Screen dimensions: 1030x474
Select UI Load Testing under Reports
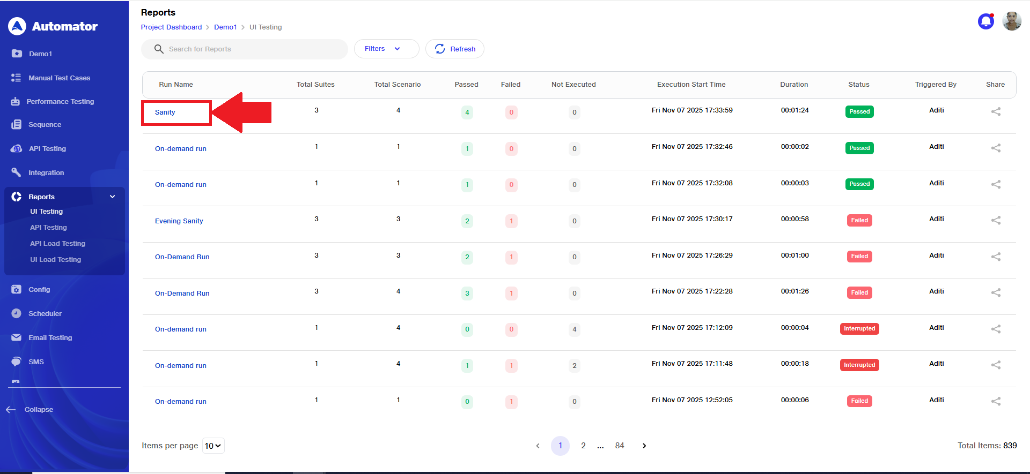click(55, 260)
